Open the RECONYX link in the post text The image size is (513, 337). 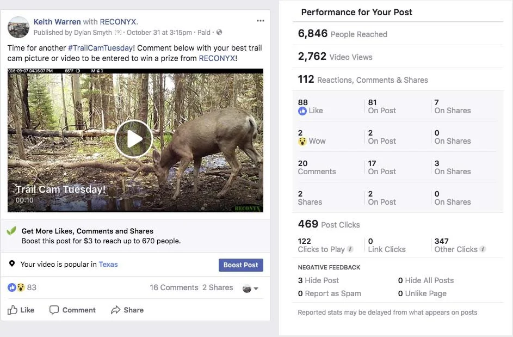click(217, 58)
